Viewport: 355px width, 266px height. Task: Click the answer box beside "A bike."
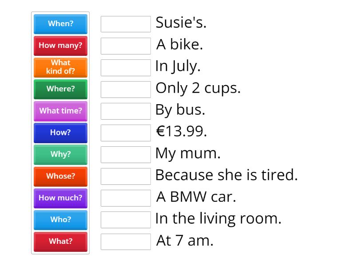(x=126, y=46)
